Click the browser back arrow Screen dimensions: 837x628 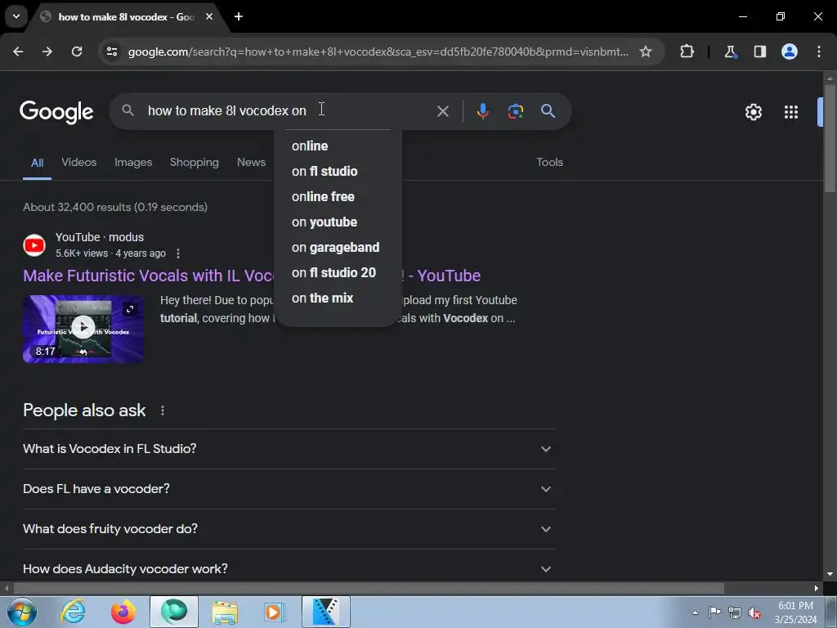click(18, 52)
